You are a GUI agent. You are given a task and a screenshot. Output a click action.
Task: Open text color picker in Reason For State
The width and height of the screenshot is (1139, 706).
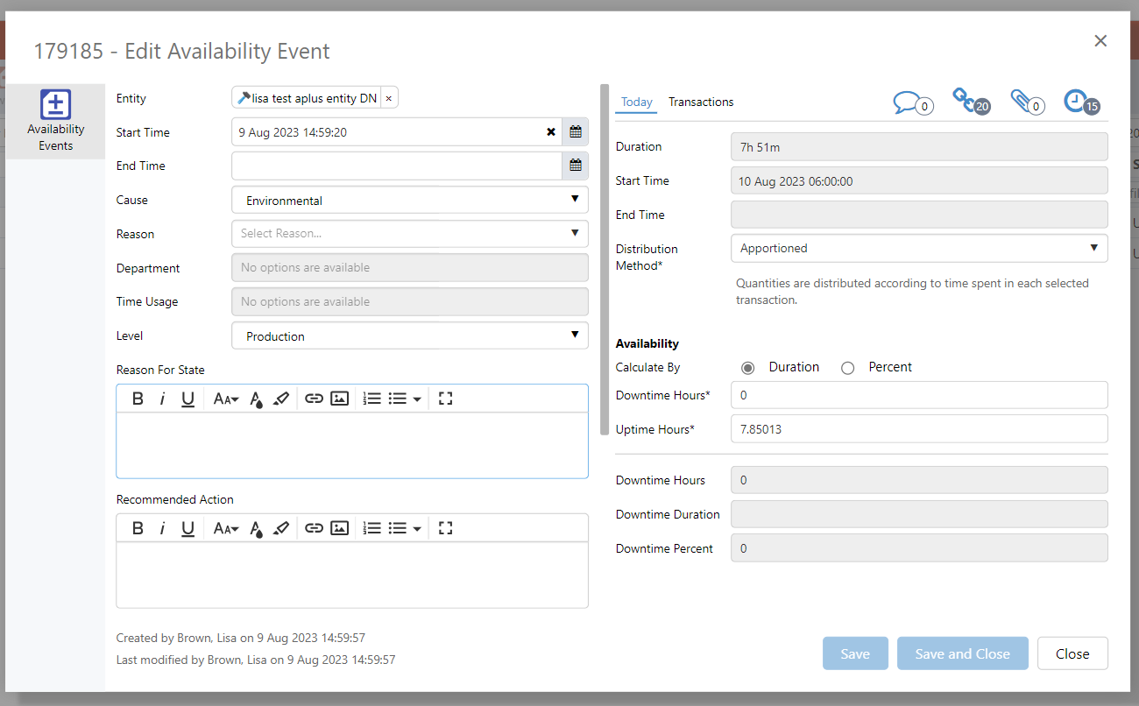coord(256,399)
